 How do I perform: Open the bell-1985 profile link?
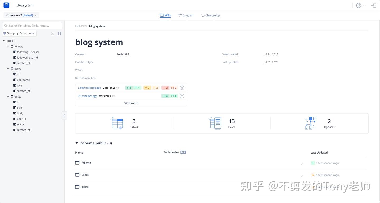[x=81, y=26]
